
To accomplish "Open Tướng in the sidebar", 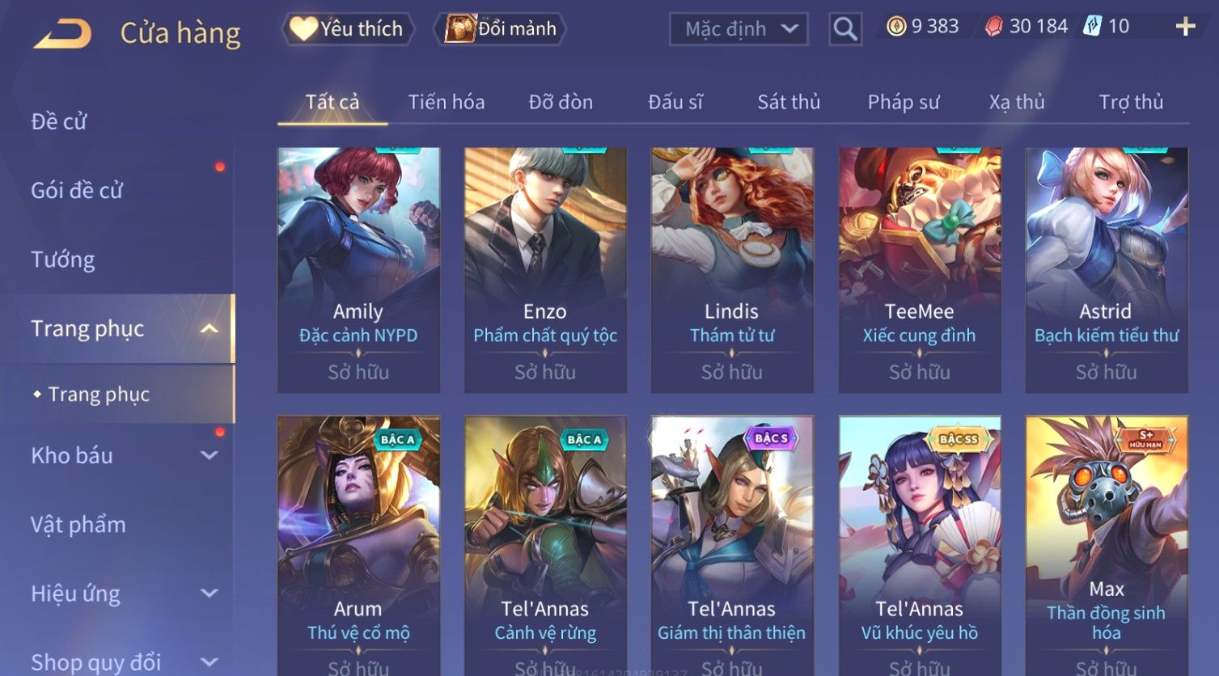I will tap(63, 260).
